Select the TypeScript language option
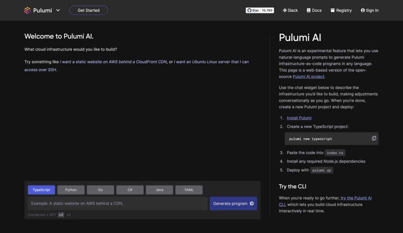The width and height of the screenshot is (403, 233). (x=41, y=190)
